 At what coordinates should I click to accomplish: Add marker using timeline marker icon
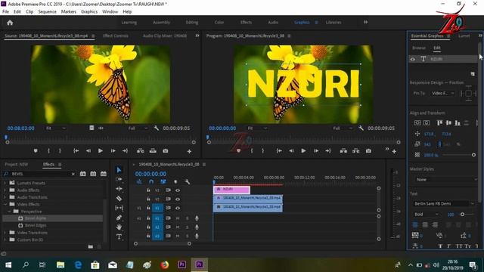tap(175, 181)
